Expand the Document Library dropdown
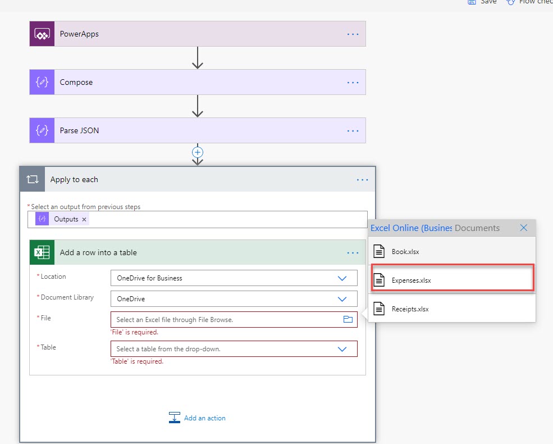This screenshot has height=444, width=553. tap(342, 299)
